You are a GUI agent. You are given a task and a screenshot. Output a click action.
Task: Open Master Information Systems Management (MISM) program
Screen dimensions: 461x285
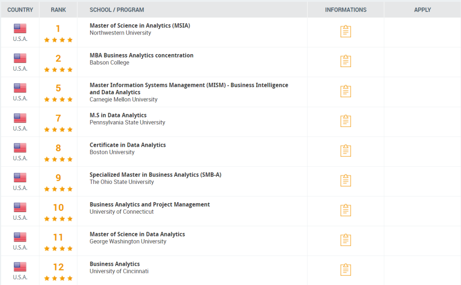[x=189, y=88]
